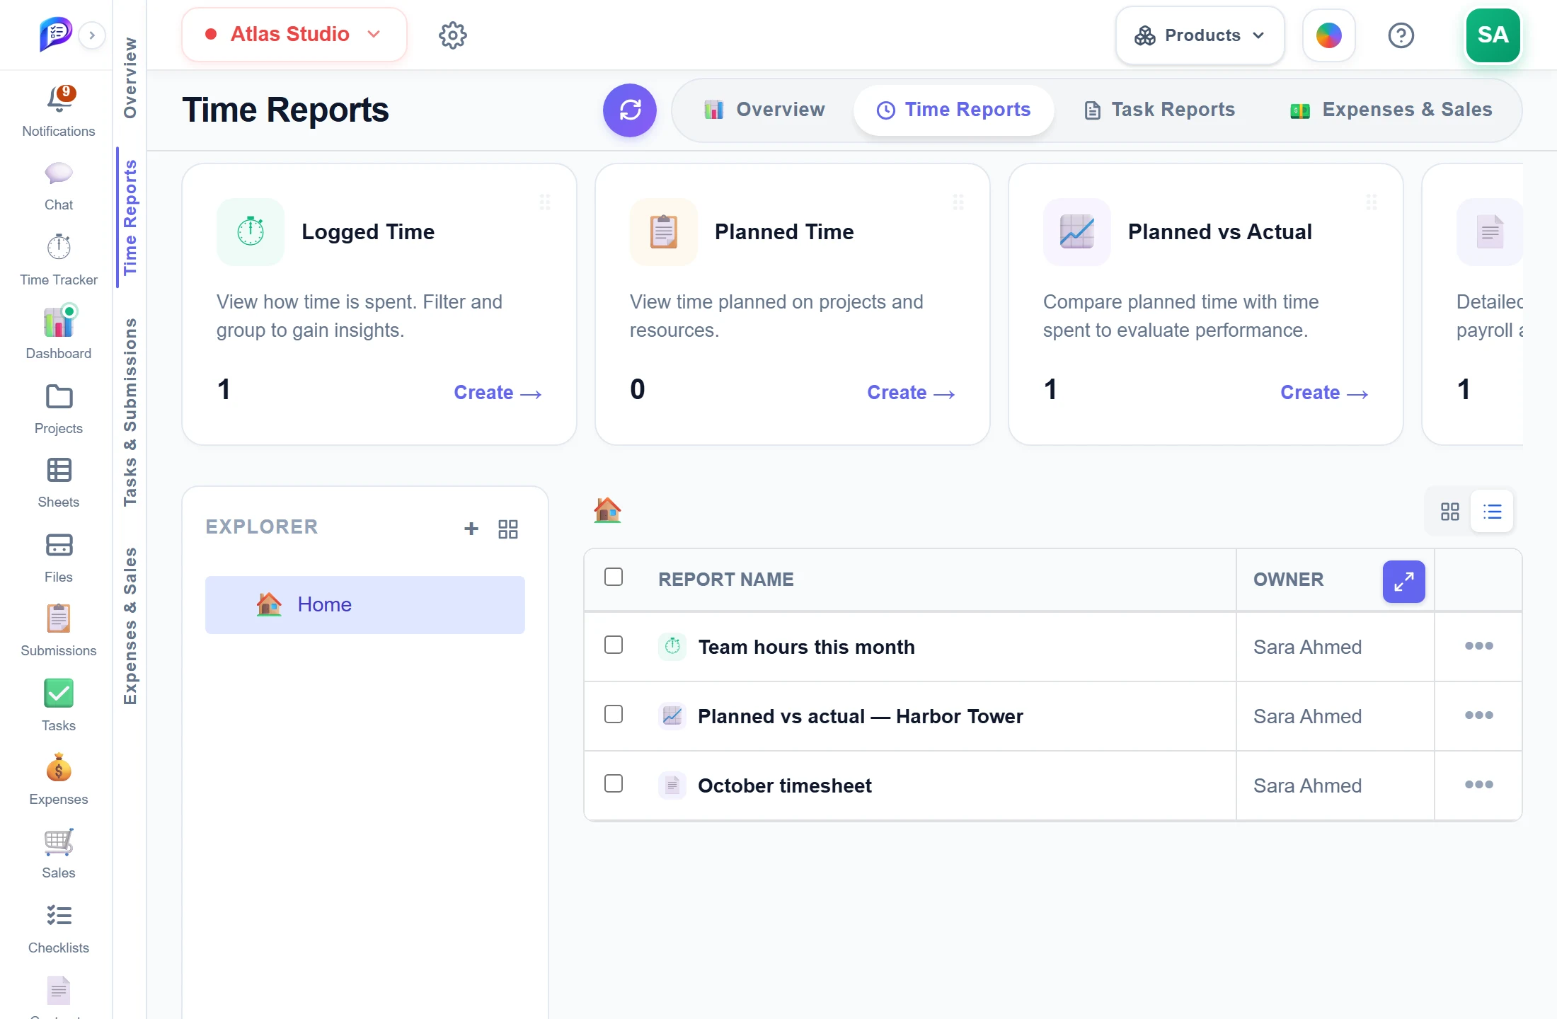
Task: Click the expand table arrows button
Action: 1404,582
